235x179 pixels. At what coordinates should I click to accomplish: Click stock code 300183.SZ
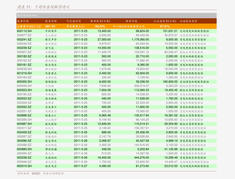[24, 57]
